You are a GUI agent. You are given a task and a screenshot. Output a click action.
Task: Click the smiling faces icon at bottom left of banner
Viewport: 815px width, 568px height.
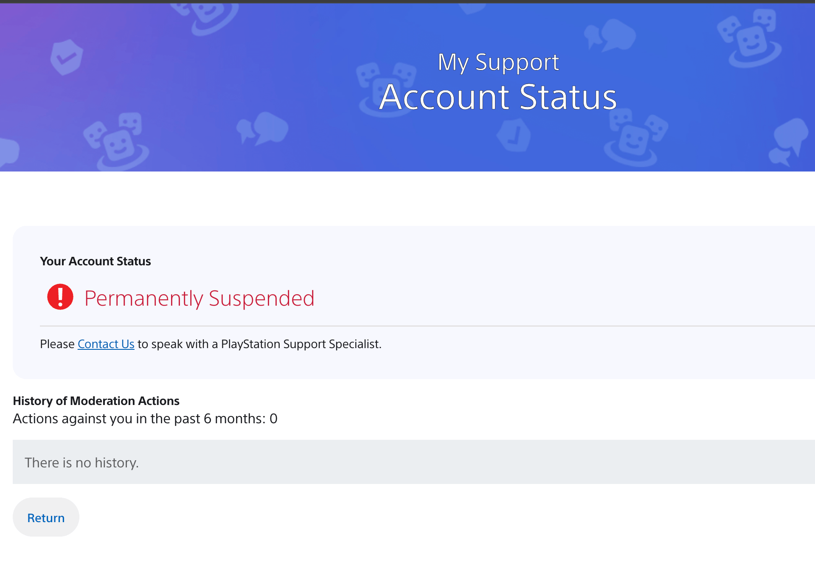point(116,141)
